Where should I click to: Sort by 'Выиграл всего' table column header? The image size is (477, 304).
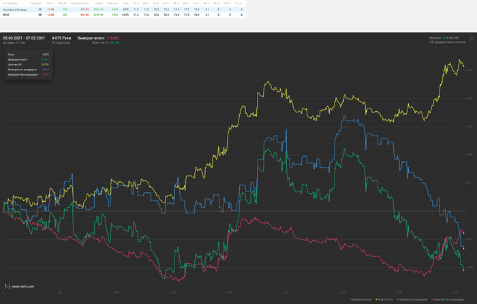click(80, 3)
